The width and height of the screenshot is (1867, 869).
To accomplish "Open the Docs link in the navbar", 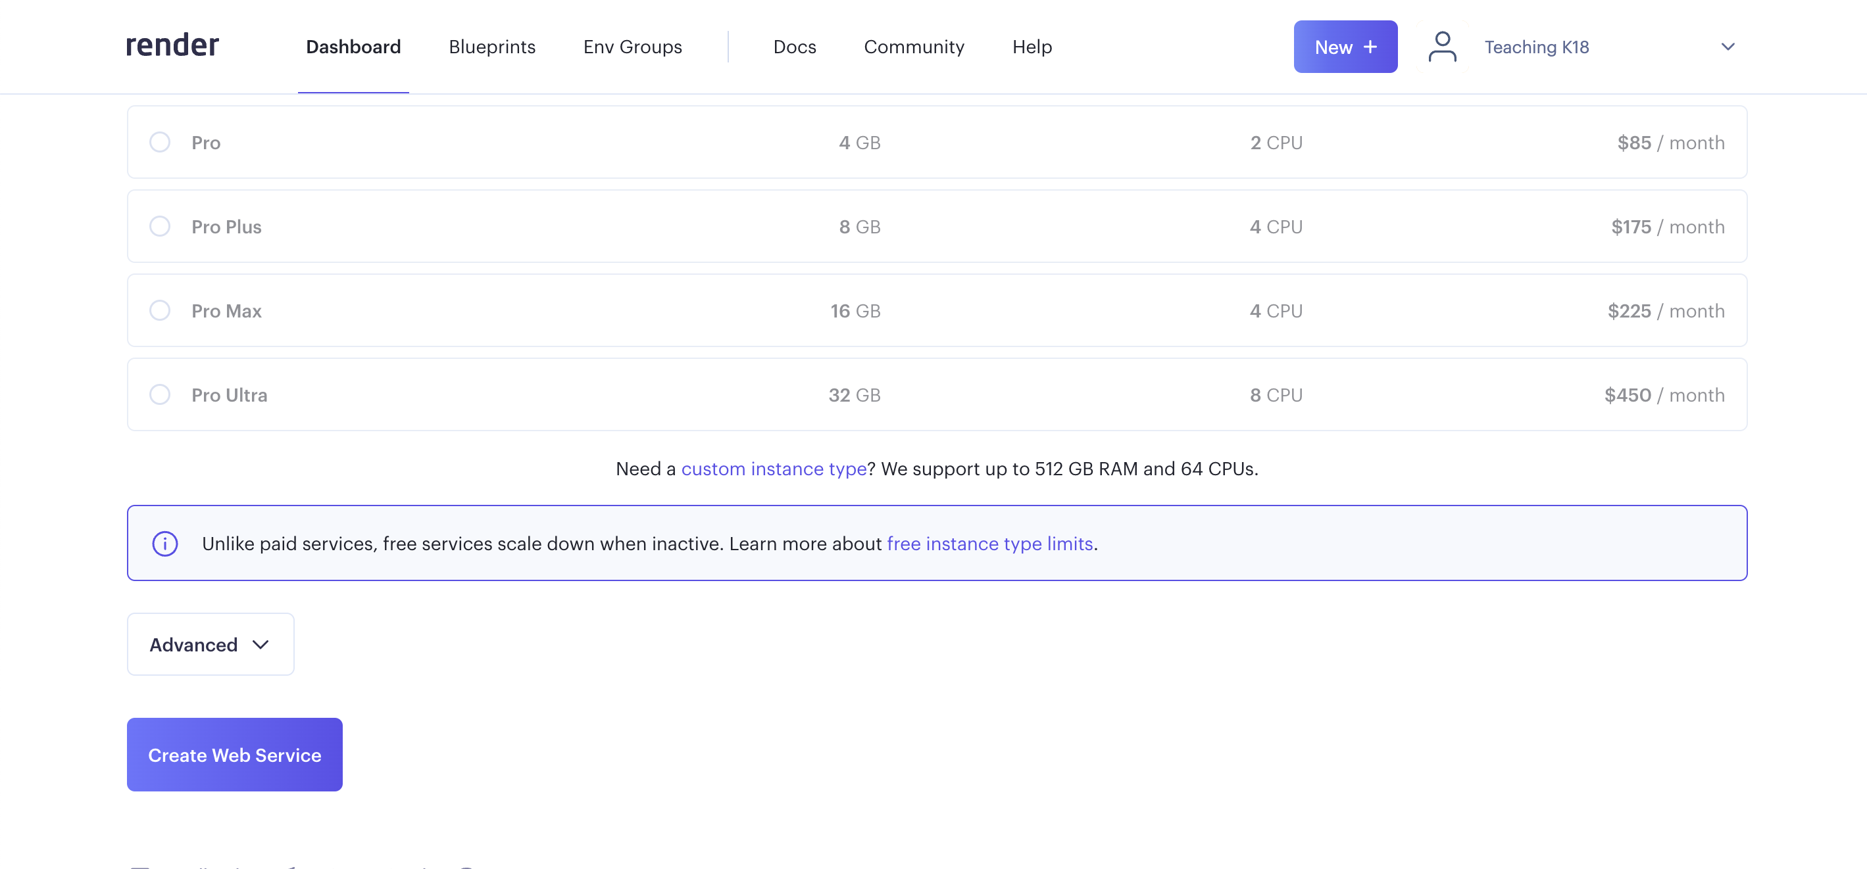I will click(794, 47).
